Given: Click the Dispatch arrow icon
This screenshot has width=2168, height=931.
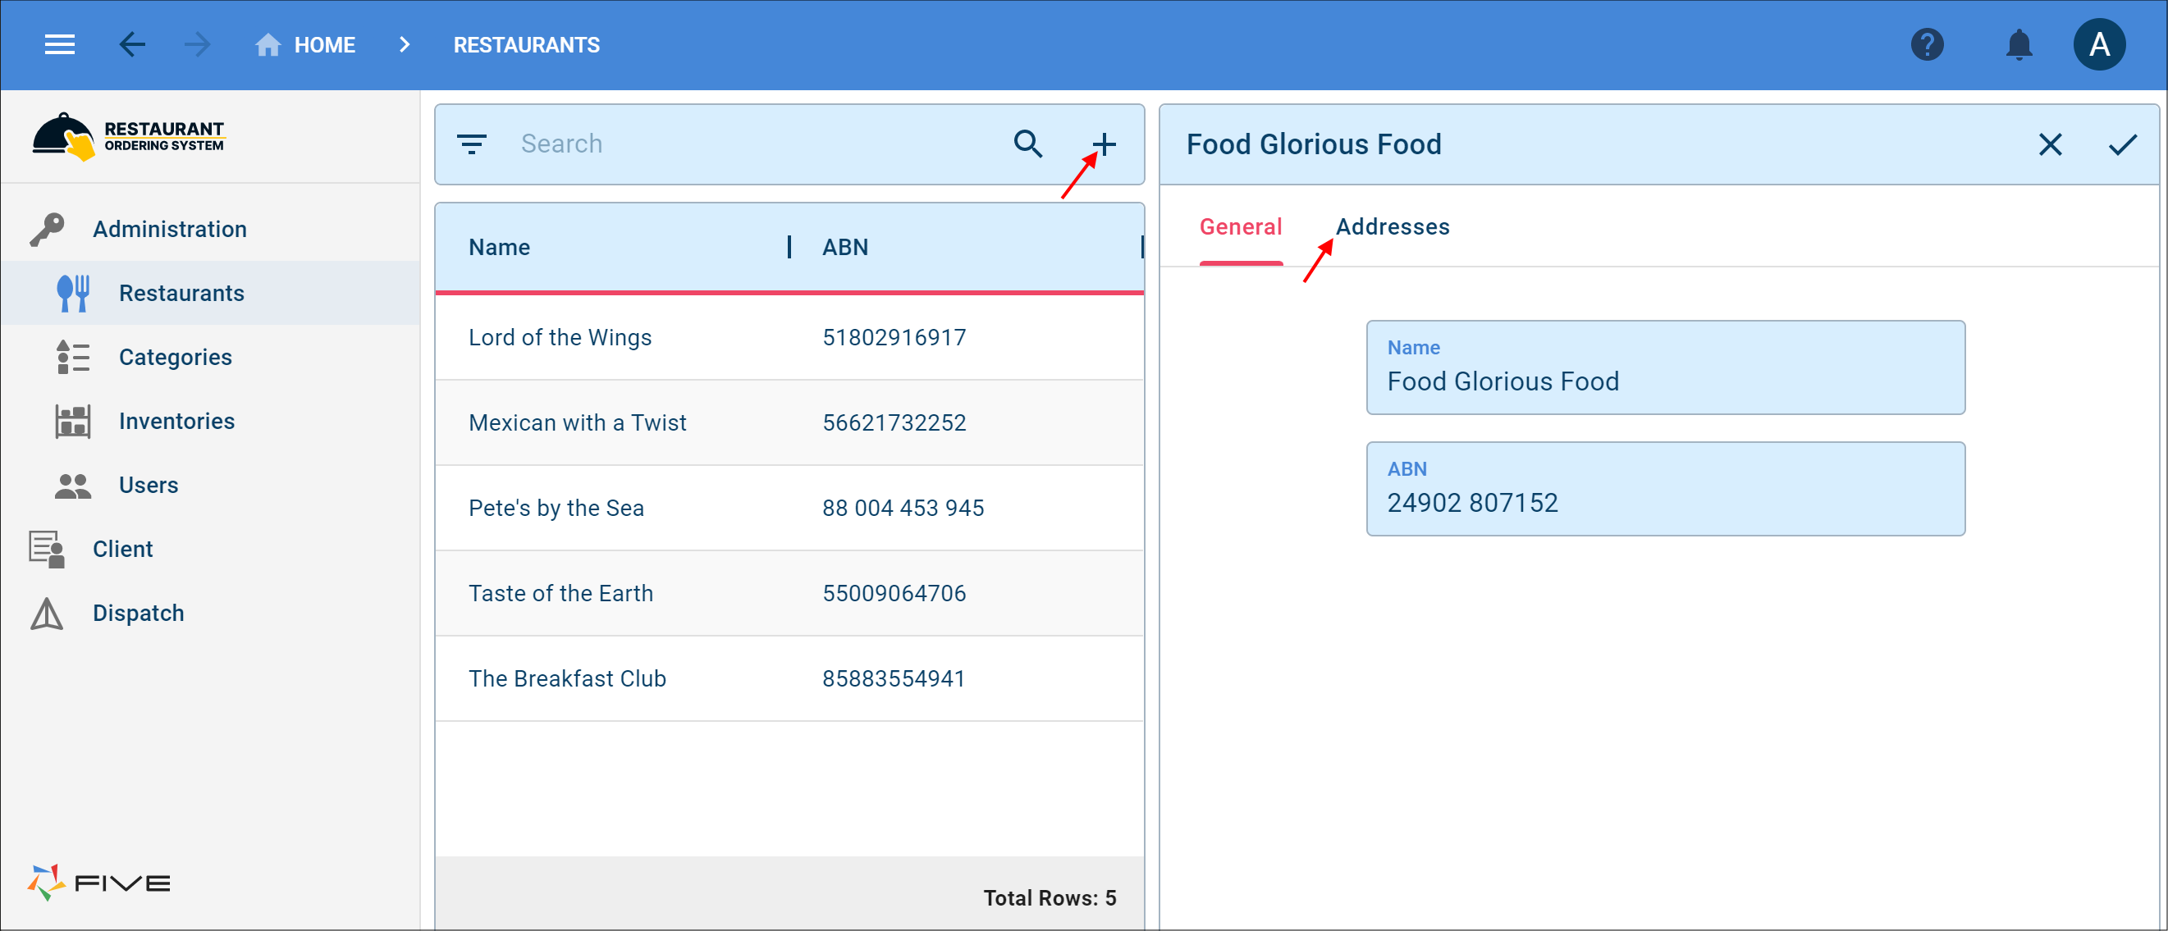Looking at the screenshot, I should coord(47,613).
